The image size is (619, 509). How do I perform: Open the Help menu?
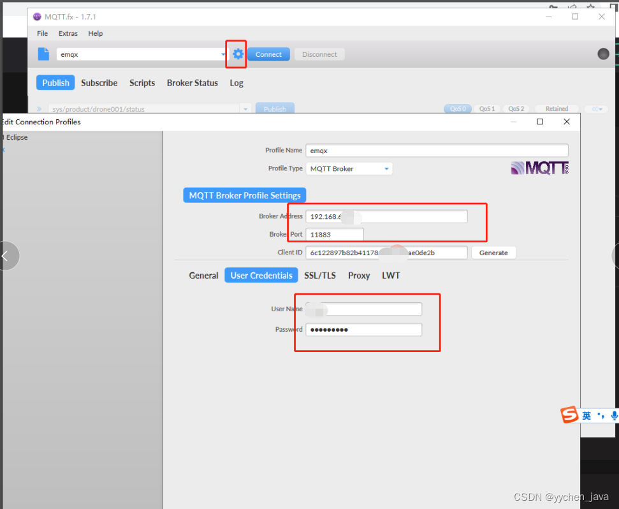pyautogui.click(x=95, y=33)
